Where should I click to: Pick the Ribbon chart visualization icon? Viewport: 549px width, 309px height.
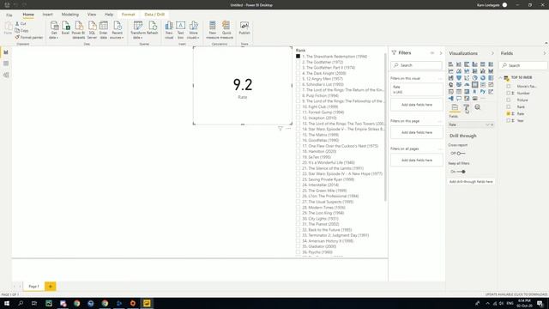tap(491, 71)
